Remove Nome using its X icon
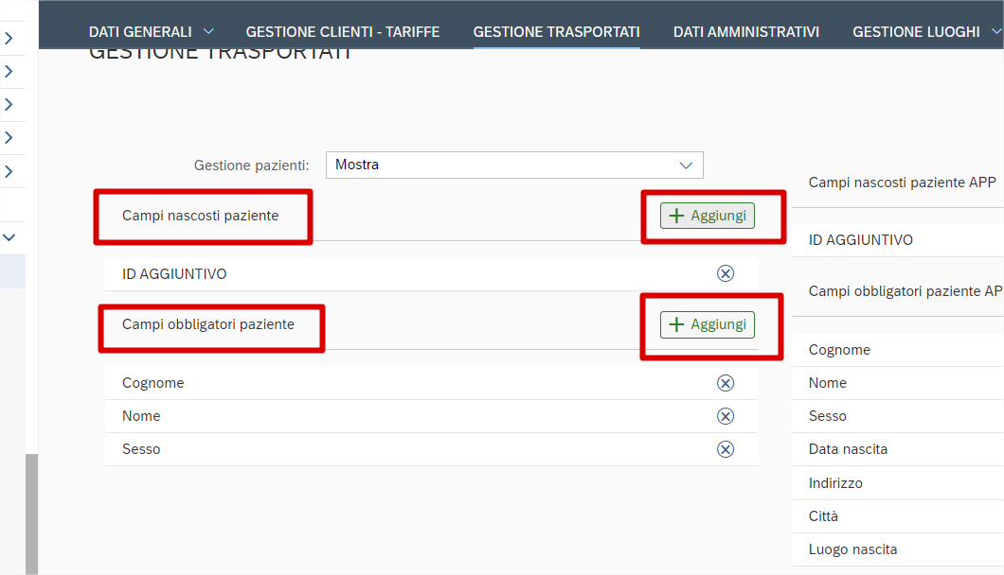 [725, 416]
